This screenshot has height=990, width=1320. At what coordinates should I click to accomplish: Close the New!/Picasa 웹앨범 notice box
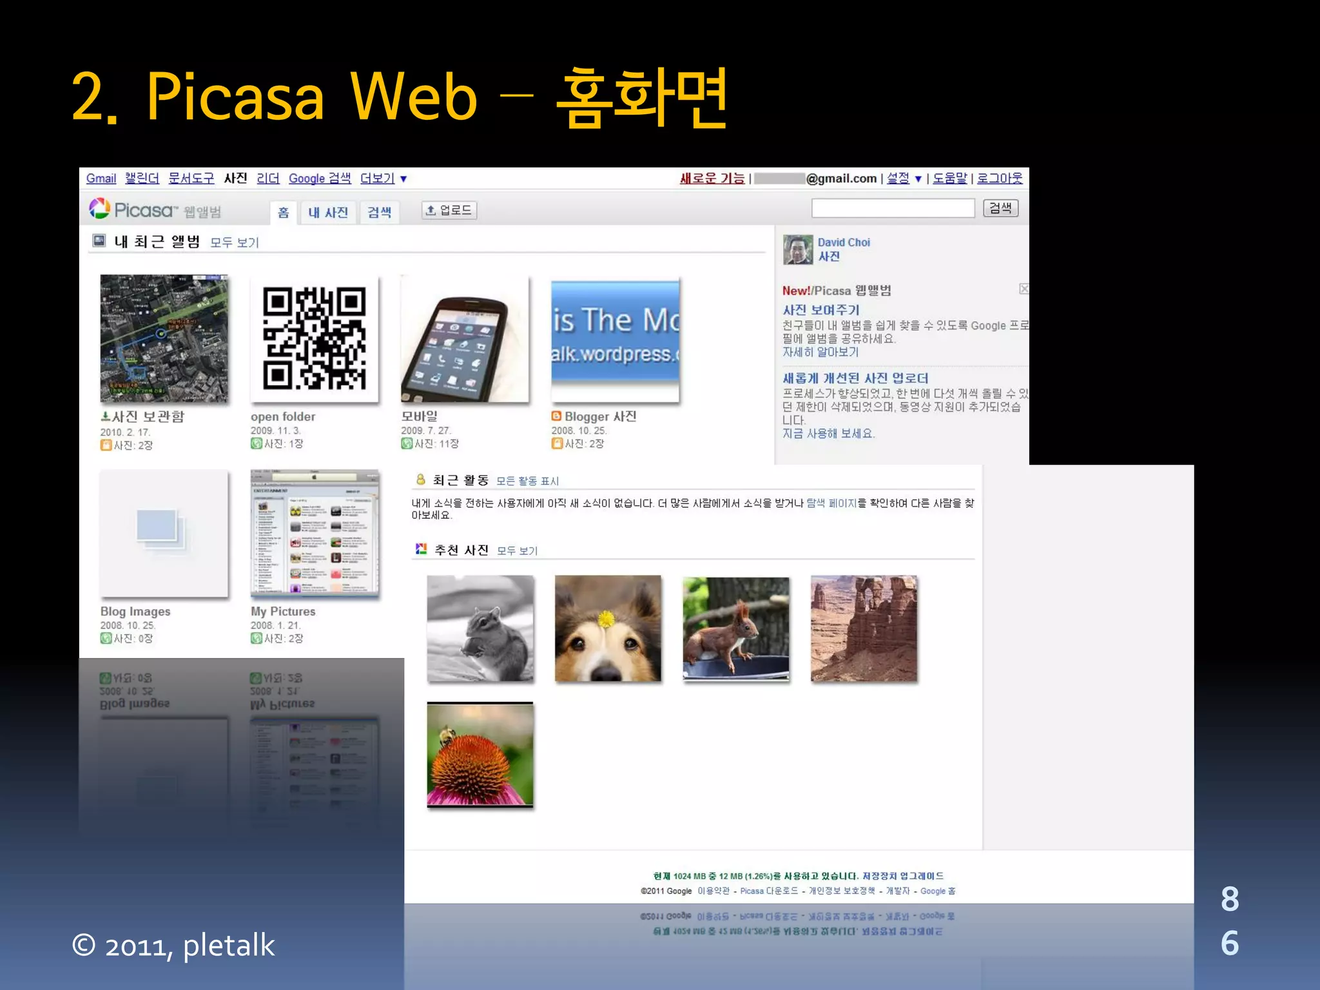pos(1024,289)
